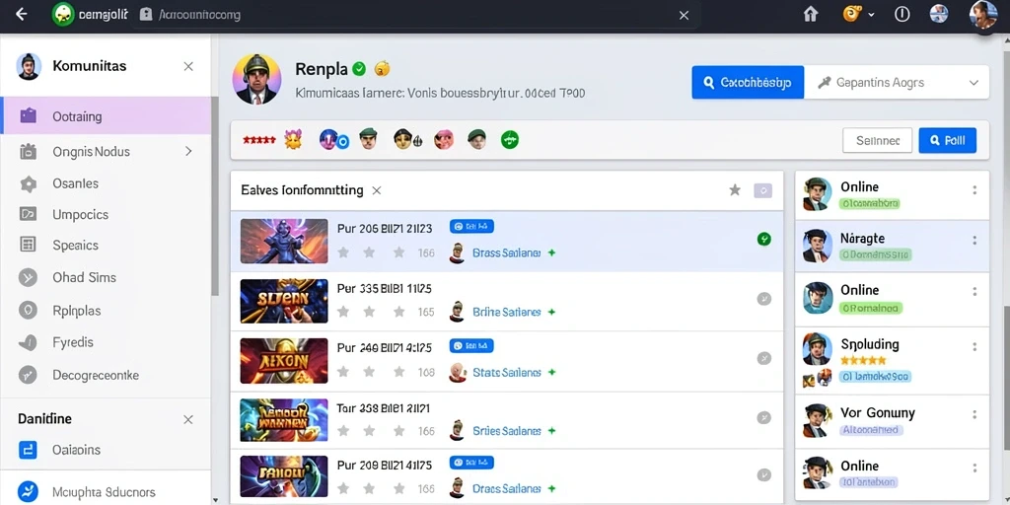Open the three-dot menu for Nárágte user
The image size is (1010, 505).
[x=974, y=241]
